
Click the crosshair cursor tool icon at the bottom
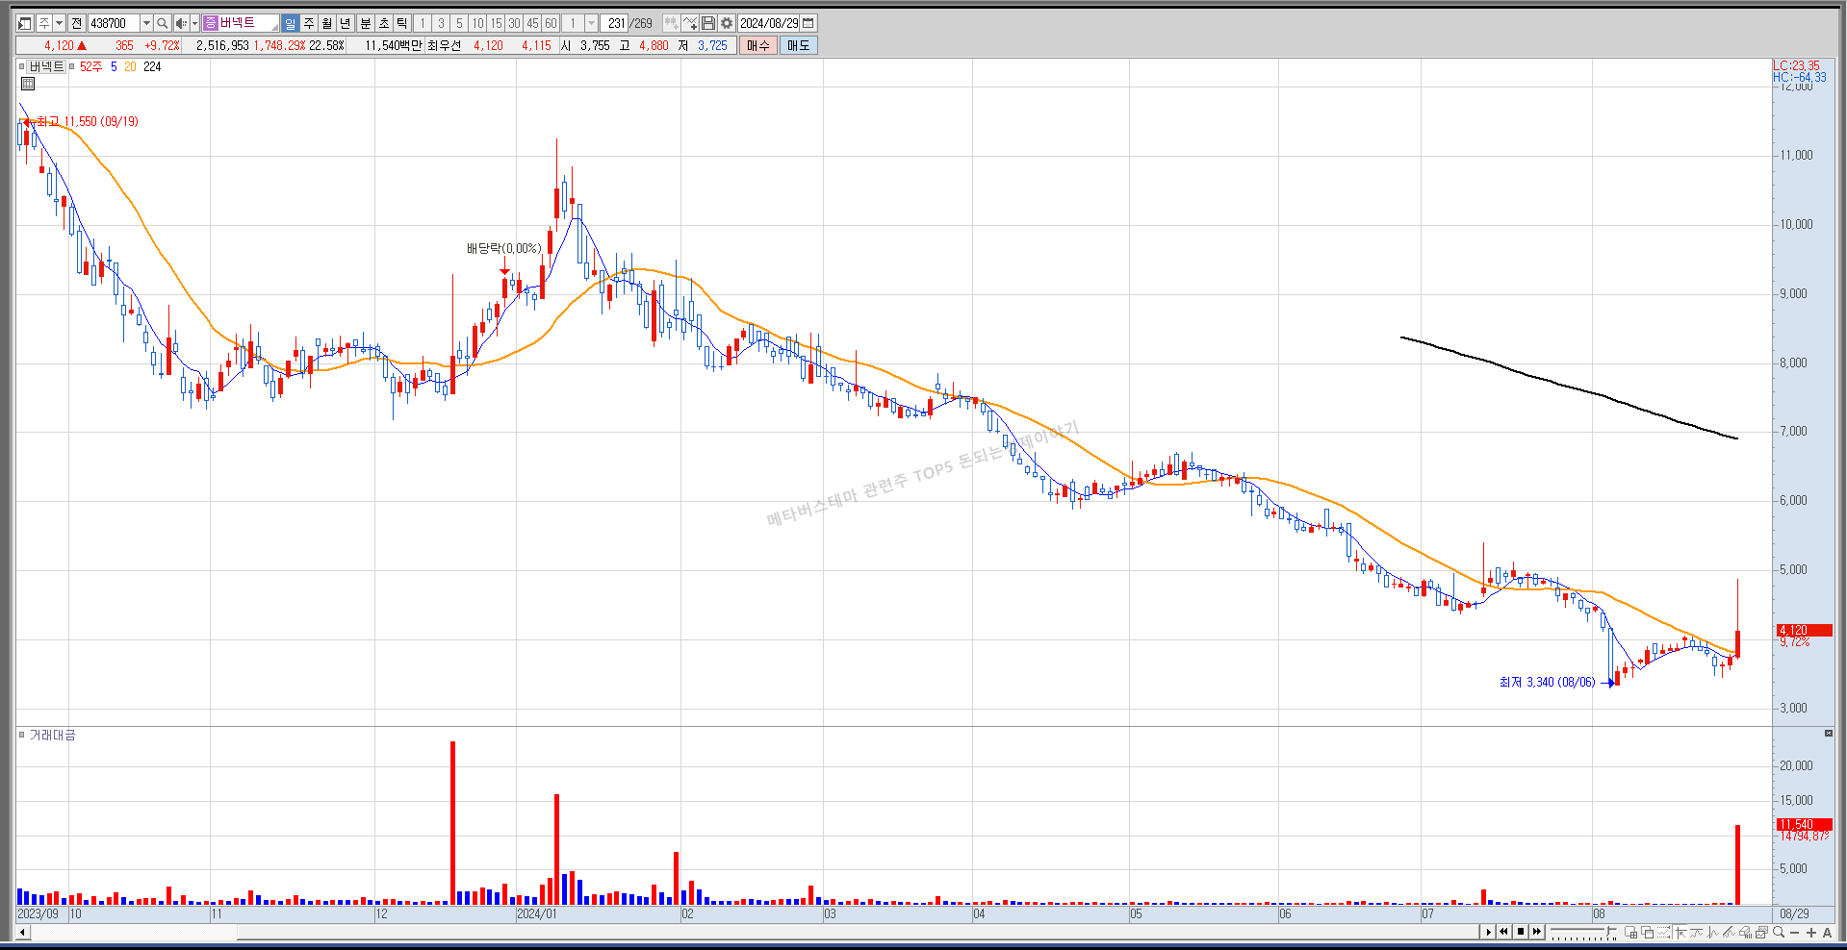[1680, 932]
